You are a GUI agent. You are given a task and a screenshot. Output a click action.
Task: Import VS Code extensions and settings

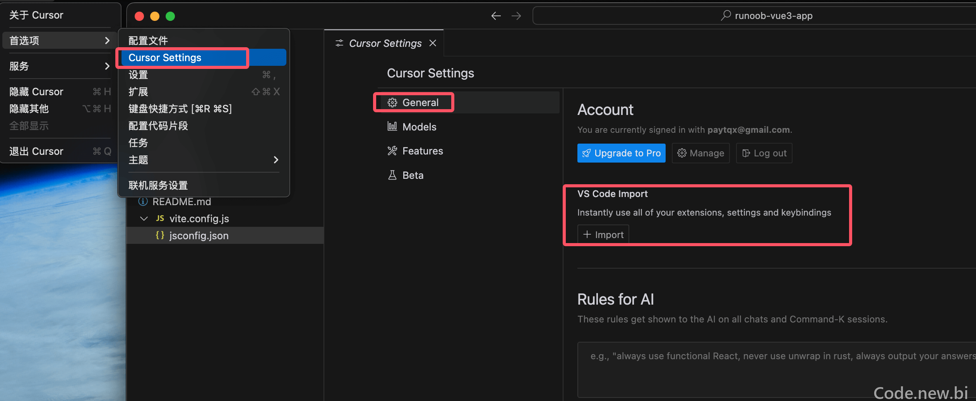click(603, 235)
